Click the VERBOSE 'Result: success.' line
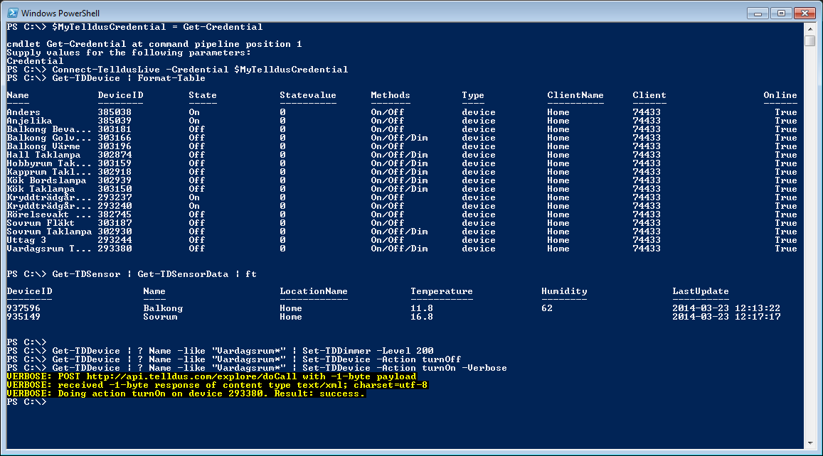The image size is (823, 456). pyautogui.click(x=186, y=393)
